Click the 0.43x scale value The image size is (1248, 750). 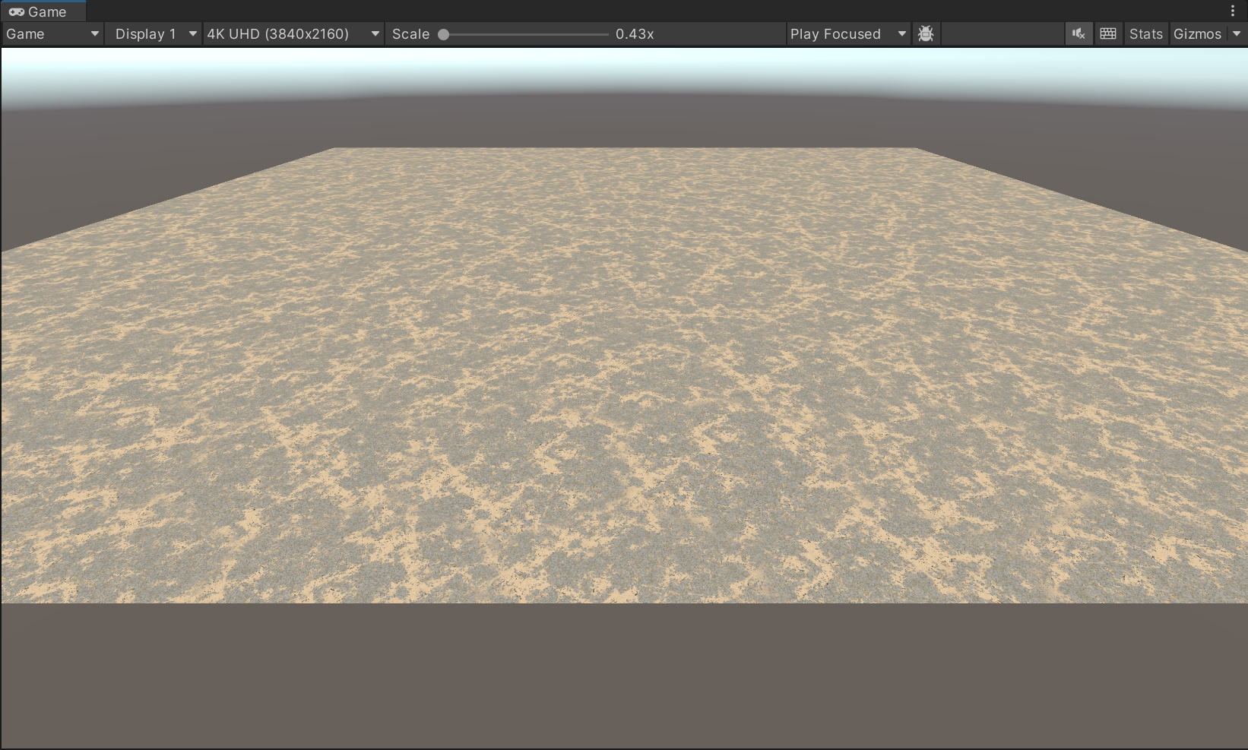[x=635, y=34]
